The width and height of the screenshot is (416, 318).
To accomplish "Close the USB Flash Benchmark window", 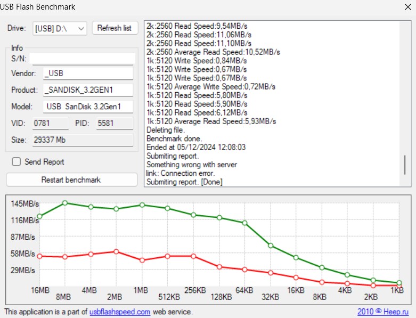I will click(x=408, y=6).
